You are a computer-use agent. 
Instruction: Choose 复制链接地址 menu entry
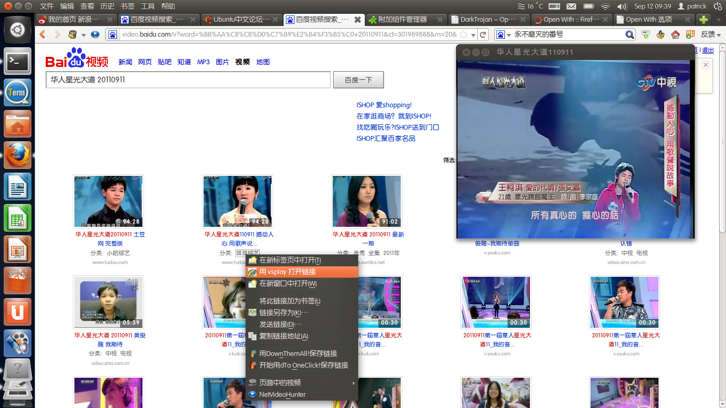[302, 336]
